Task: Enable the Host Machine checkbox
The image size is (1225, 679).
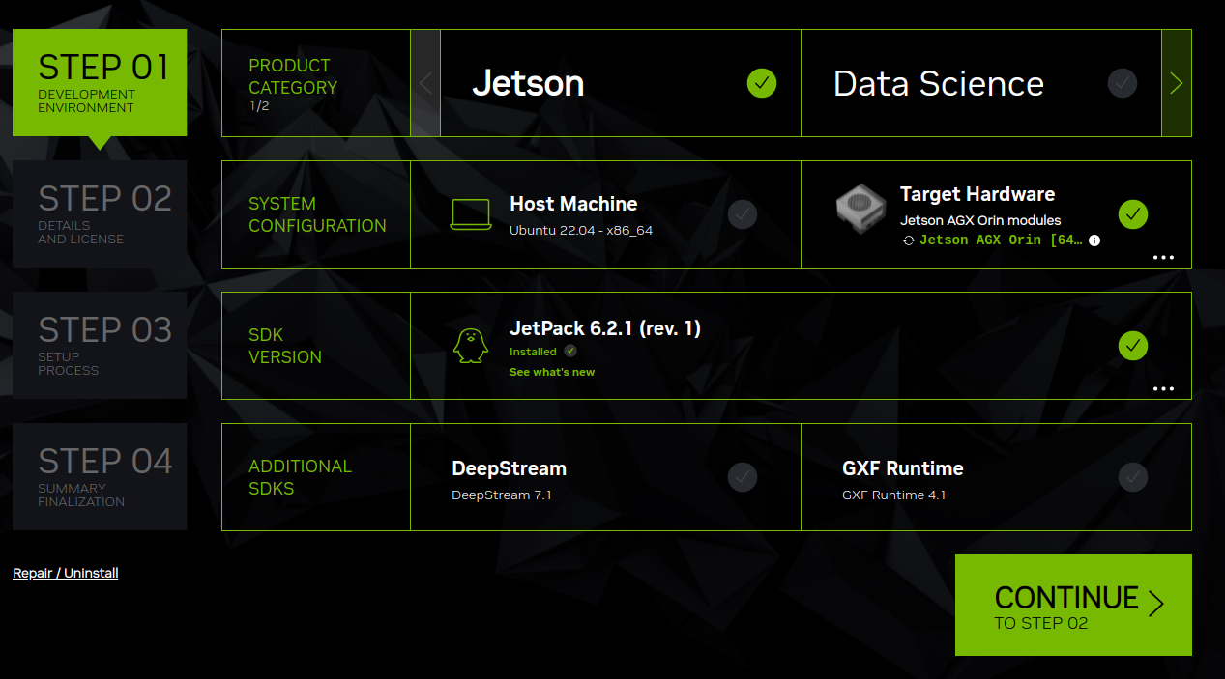Action: coord(743,214)
